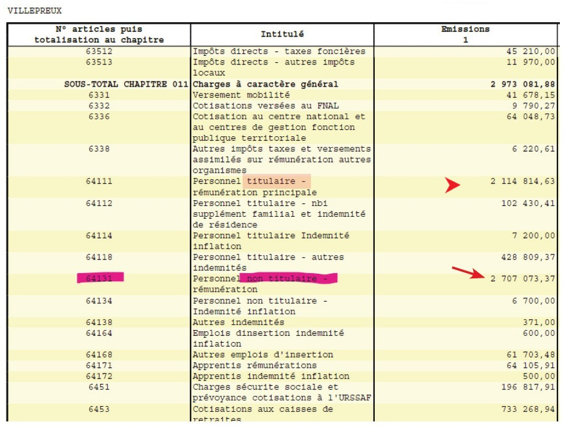Image resolution: width=565 pixels, height=426 pixels.
Task: Click article number 6332
Action: point(99,106)
